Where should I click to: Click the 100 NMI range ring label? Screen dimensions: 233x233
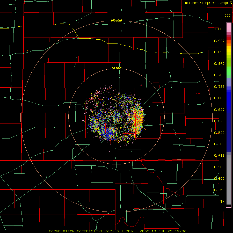tap(116, 20)
